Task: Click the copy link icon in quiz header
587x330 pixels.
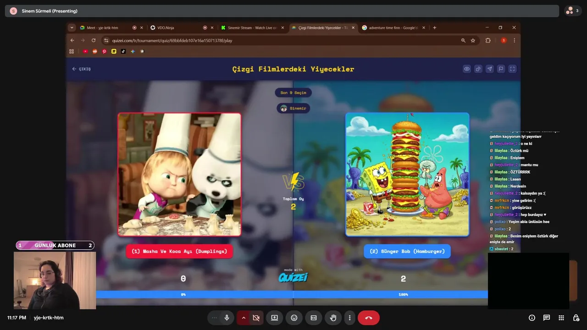Action: 478,69
